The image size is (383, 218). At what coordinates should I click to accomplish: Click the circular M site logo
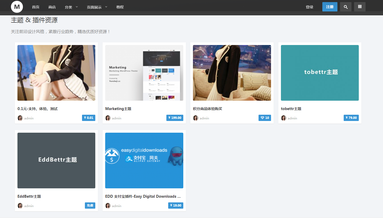tap(17, 7)
